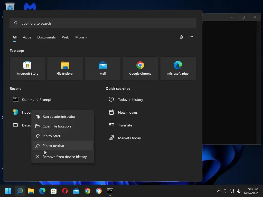The image size is (263, 197).
Task: Launch Google Chrome from Top apps
Action: 140,68
